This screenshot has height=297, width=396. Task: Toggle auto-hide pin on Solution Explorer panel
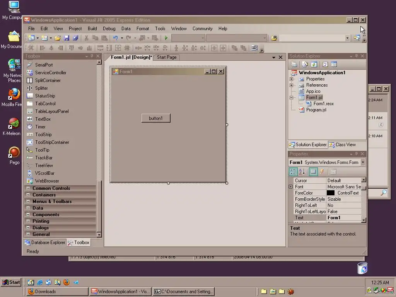356,56
